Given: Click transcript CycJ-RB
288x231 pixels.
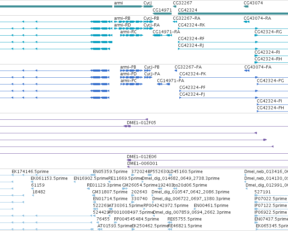Looking at the screenshot, I should [151, 18].
